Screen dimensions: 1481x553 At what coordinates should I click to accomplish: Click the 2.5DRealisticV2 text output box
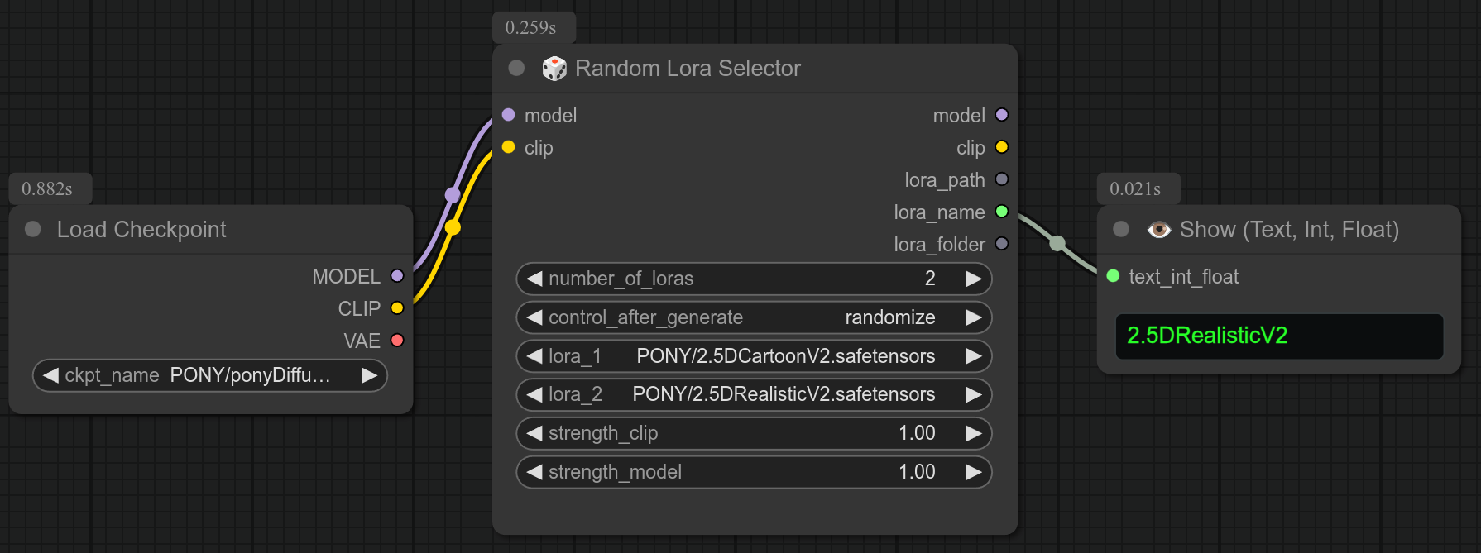(x=1279, y=336)
